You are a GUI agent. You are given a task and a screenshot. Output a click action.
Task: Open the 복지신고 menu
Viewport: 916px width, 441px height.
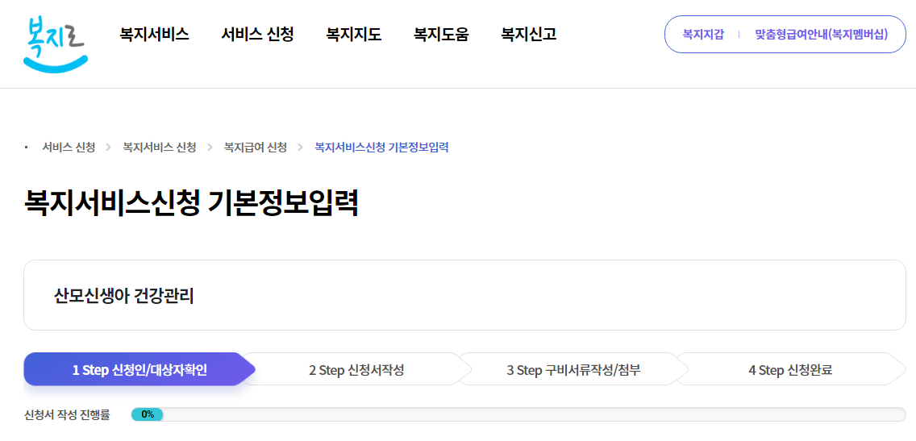[x=528, y=35]
